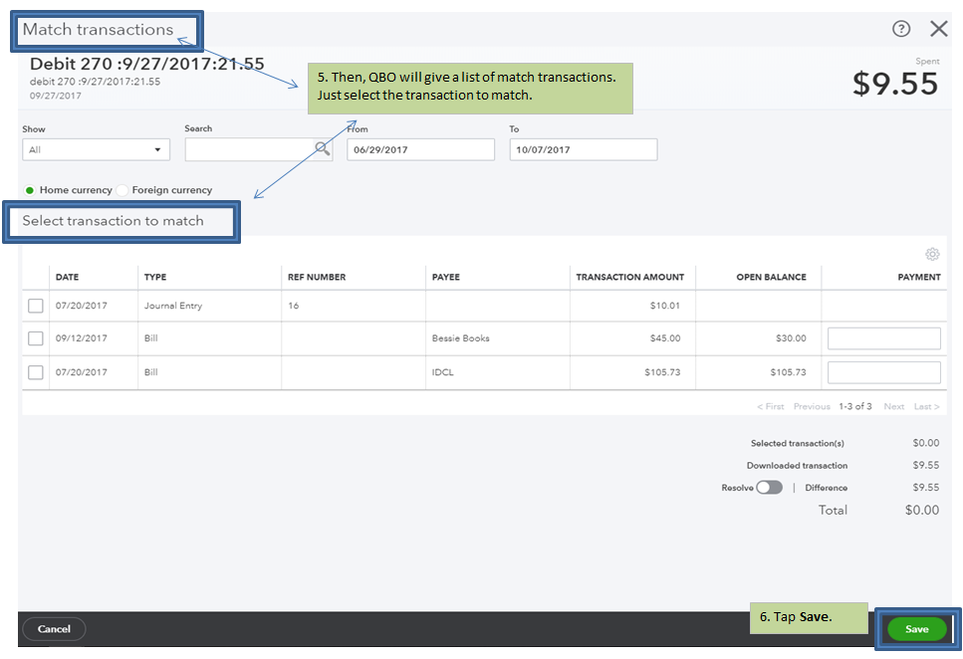Click the search magnifier icon

point(322,148)
